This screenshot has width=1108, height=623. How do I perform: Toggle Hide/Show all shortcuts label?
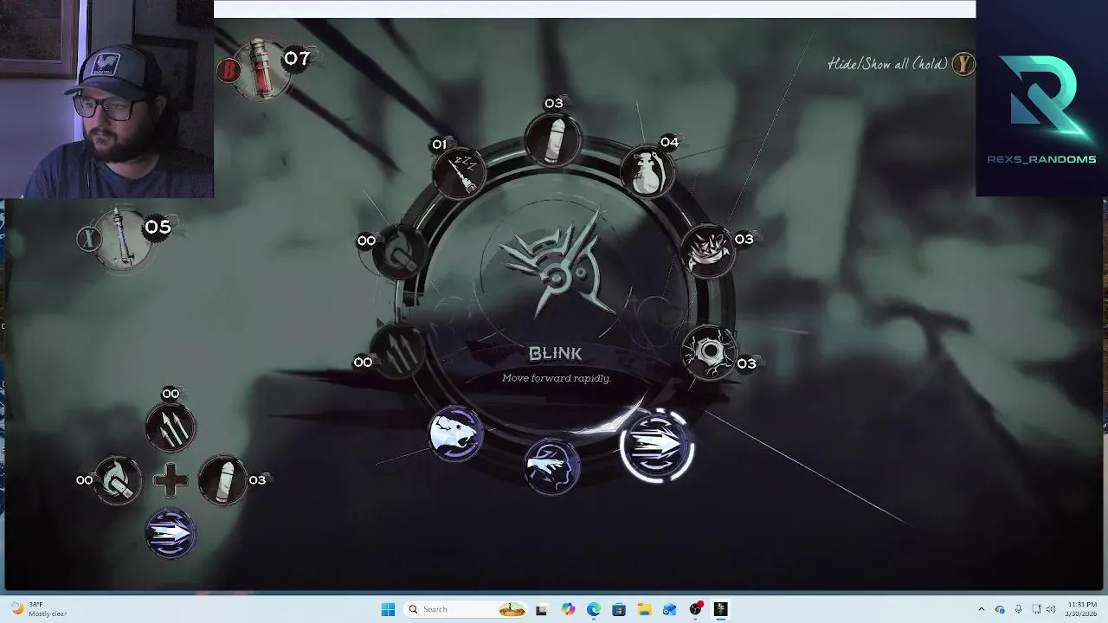click(x=888, y=64)
